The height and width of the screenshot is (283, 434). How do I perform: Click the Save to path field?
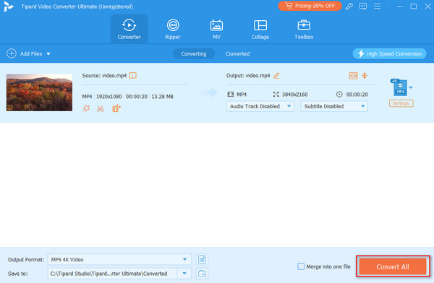click(112, 274)
